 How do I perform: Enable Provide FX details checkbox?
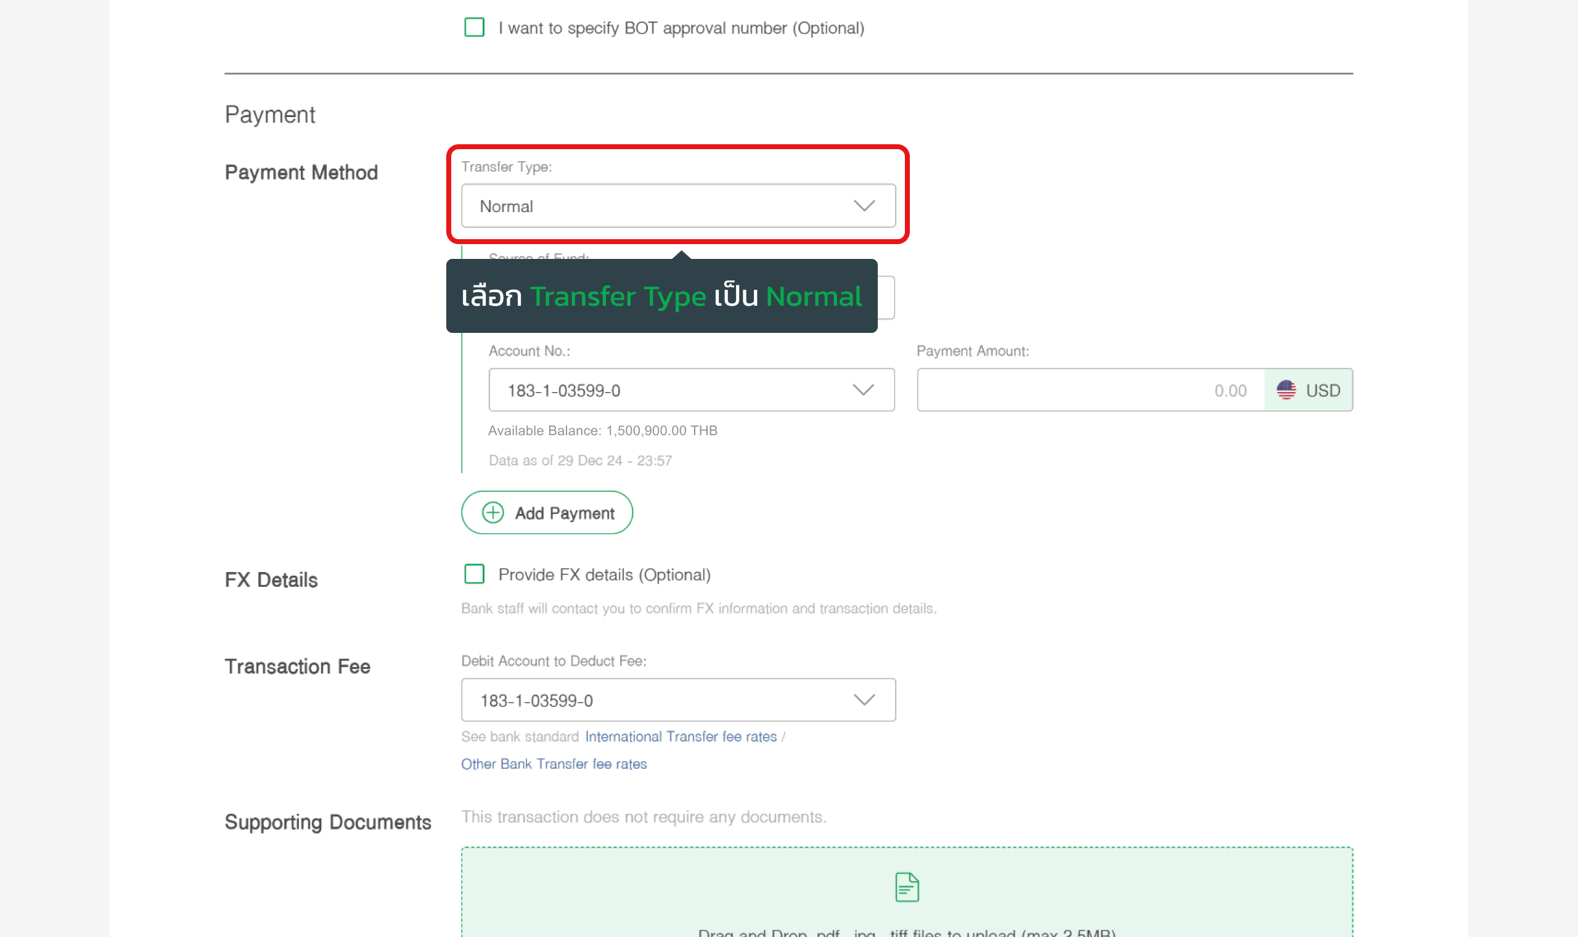tap(474, 574)
